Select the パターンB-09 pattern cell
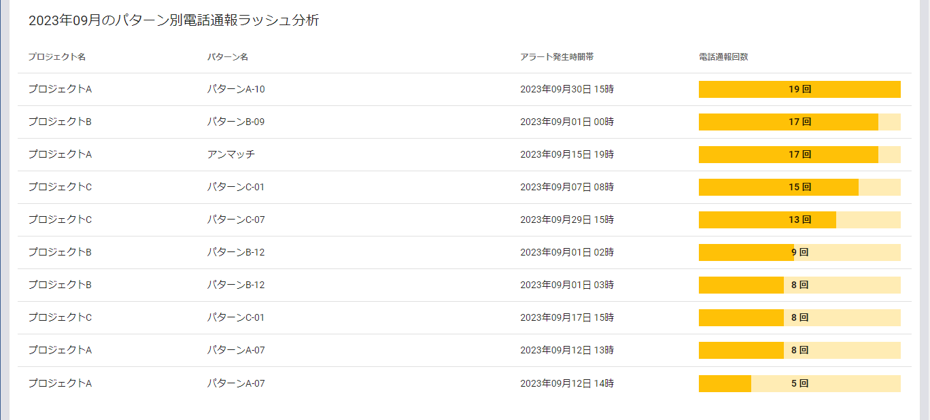Image resolution: width=930 pixels, height=420 pixels. (x=236, y=122)
